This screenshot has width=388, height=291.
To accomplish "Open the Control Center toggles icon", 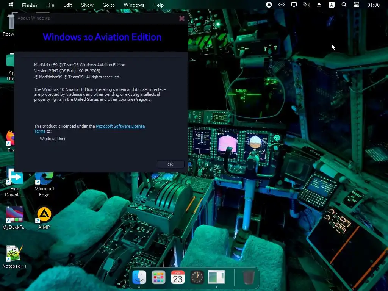I will click(356, 5).
